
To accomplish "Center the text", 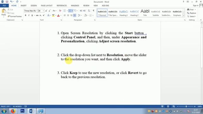I will pos(68,16).
